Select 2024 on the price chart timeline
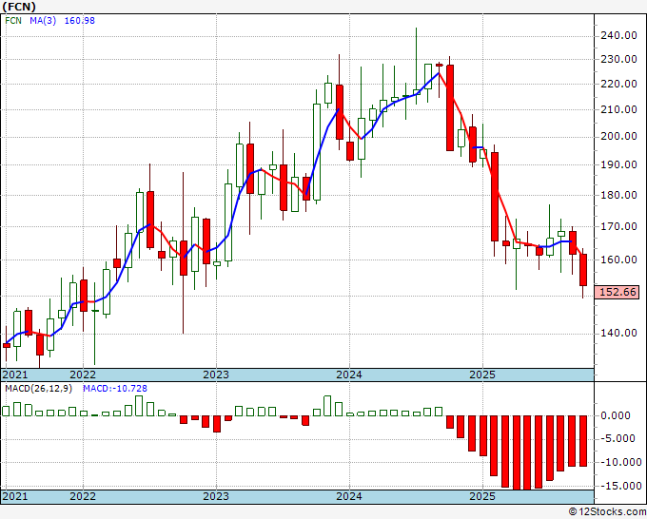 coord(348,374)
